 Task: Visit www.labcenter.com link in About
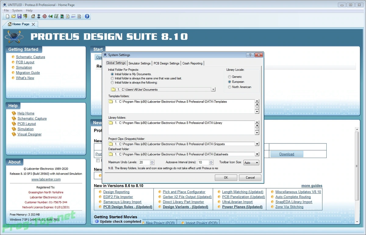coord(46,179)
